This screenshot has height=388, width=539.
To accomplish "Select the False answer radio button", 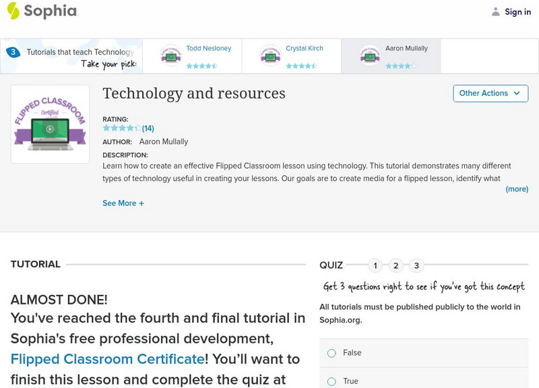I will coord(331,353).
